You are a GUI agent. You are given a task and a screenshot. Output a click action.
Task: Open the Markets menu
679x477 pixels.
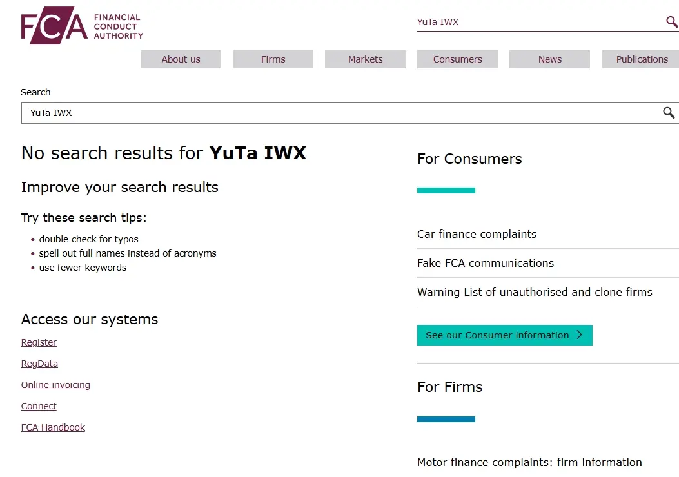click(365, 59)
